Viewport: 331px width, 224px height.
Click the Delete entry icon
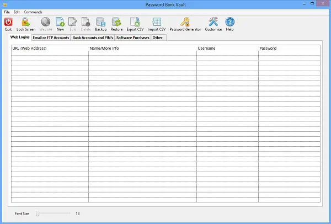pyautogui.click(x=86, y=22)
